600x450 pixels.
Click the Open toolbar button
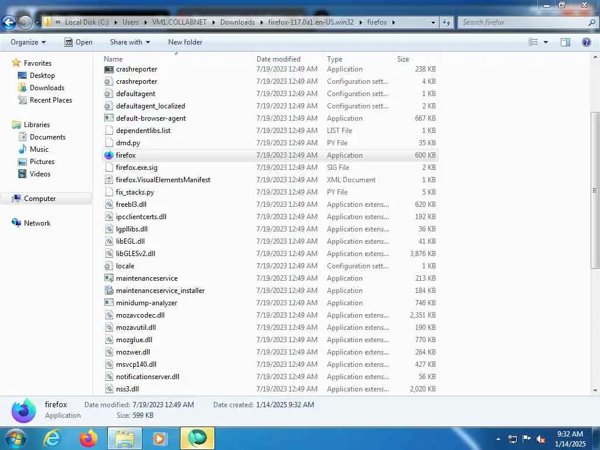[79, 42]
